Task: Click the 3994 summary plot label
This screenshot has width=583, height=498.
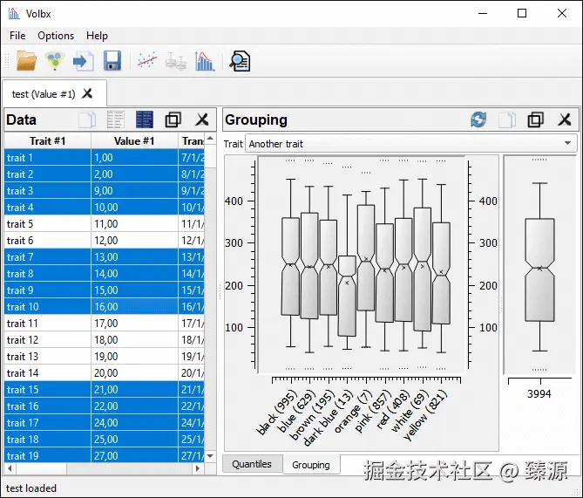Action: click(539, 394)
